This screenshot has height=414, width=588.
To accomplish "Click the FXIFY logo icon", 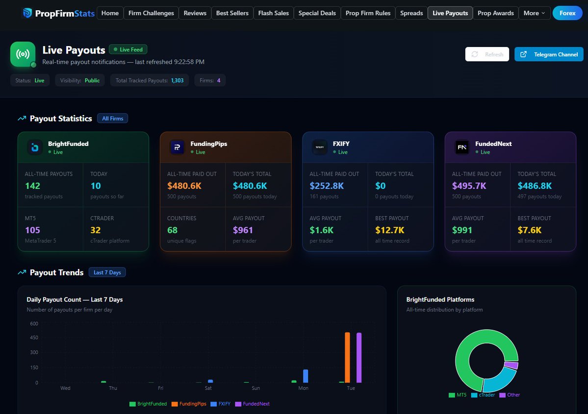I will (319, 147).
